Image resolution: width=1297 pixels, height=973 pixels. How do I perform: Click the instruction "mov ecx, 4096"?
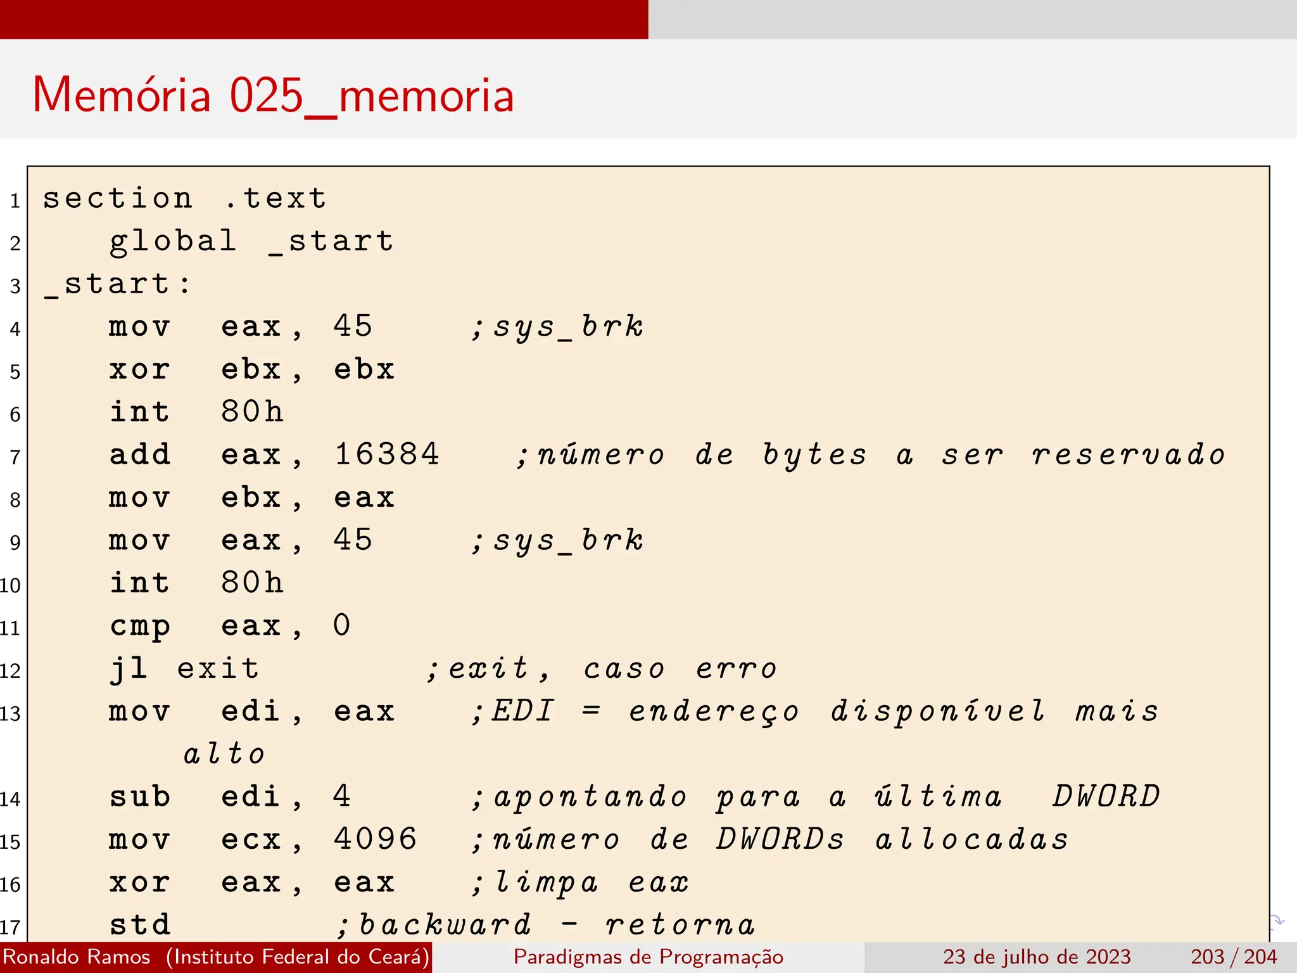coord(263,840)
